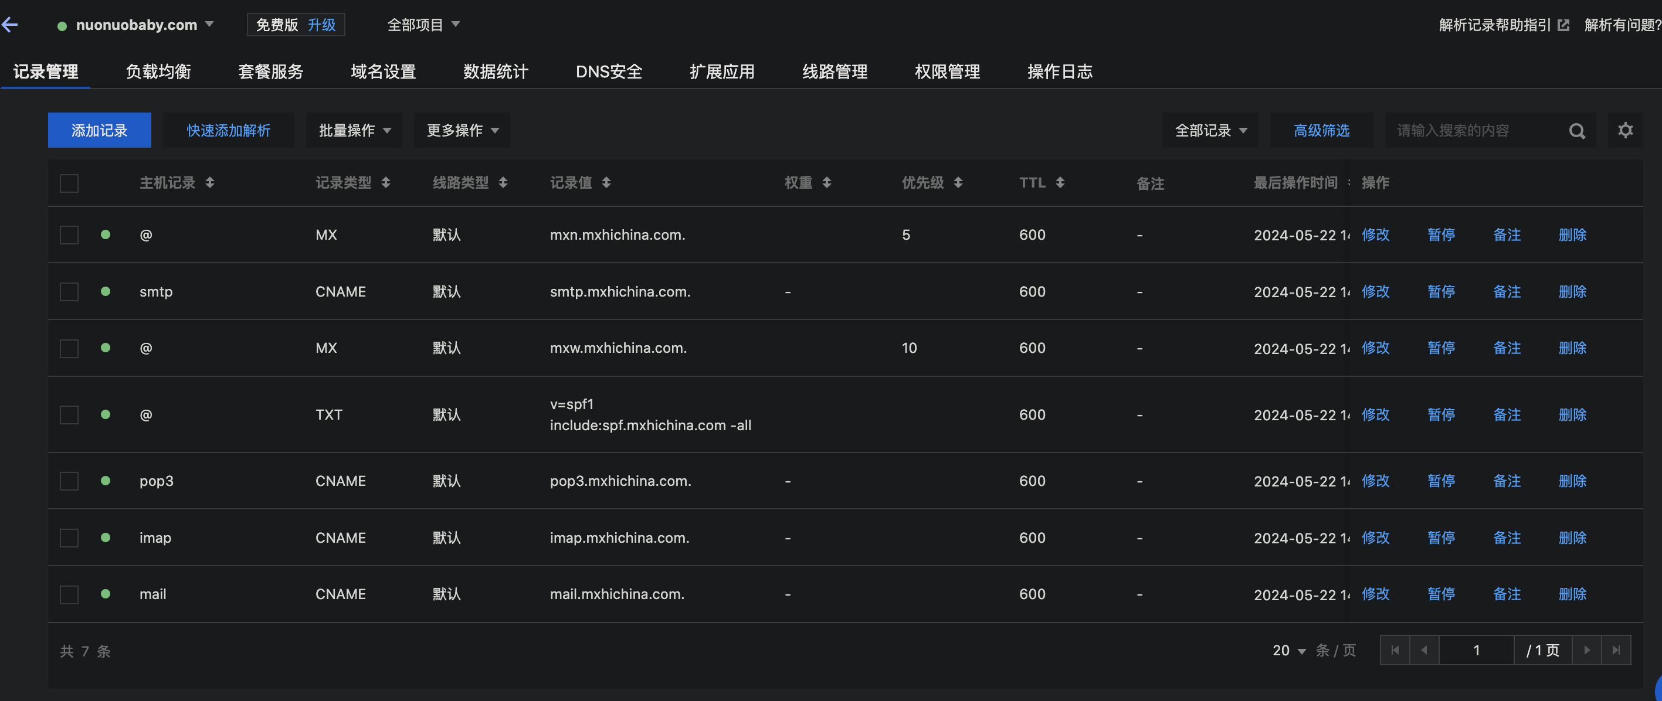Sort by 记录类型 column arrows
The image size is (1662, 701).
pos(386,183)
